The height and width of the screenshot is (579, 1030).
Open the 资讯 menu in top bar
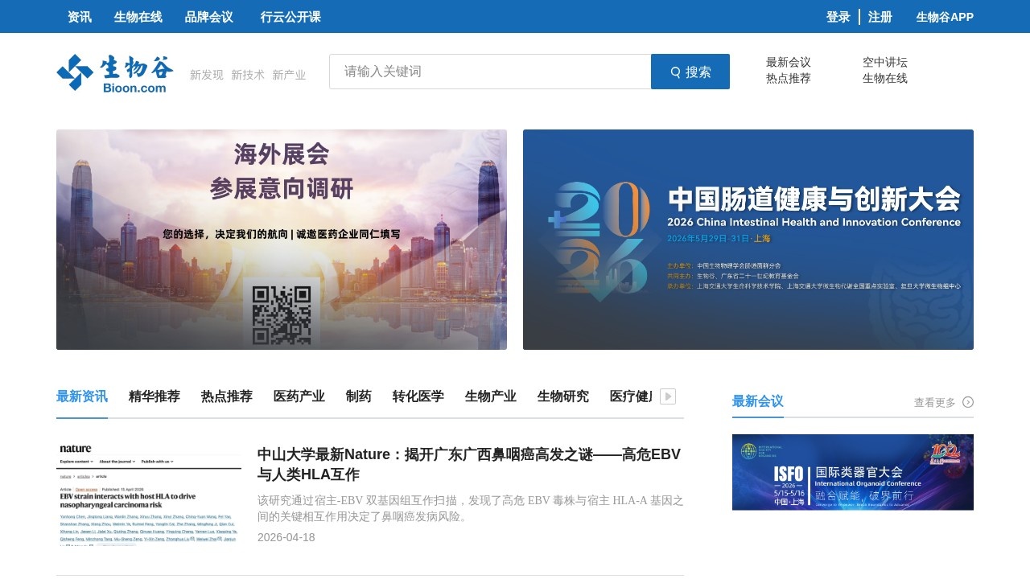pyautogui.click(x=80, y=17)
